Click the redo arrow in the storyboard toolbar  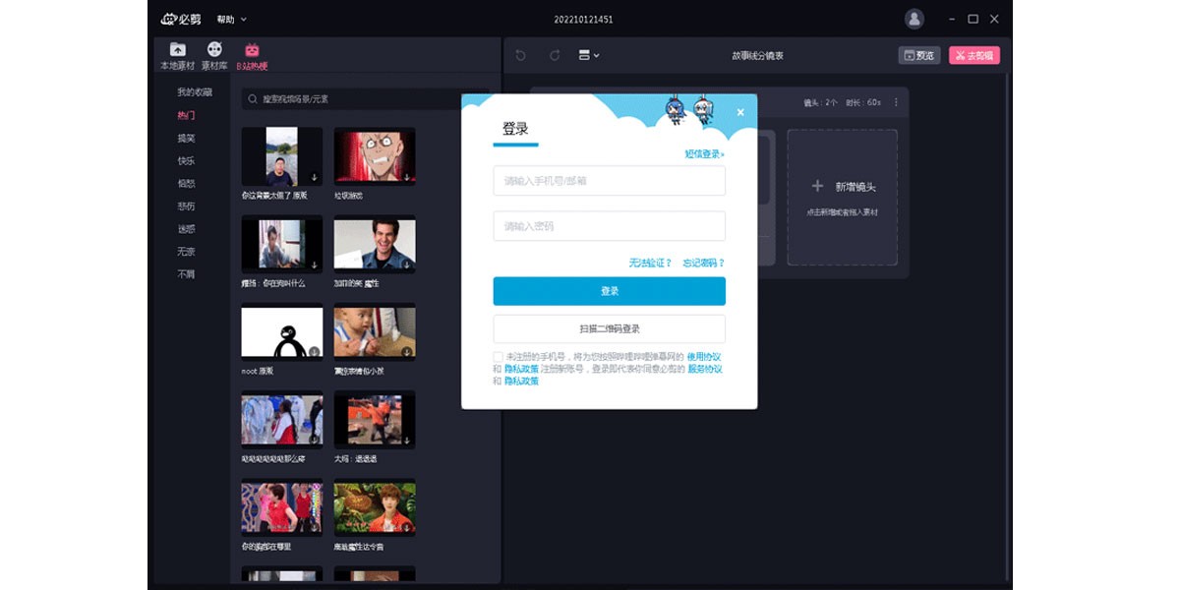pos(555,55)
